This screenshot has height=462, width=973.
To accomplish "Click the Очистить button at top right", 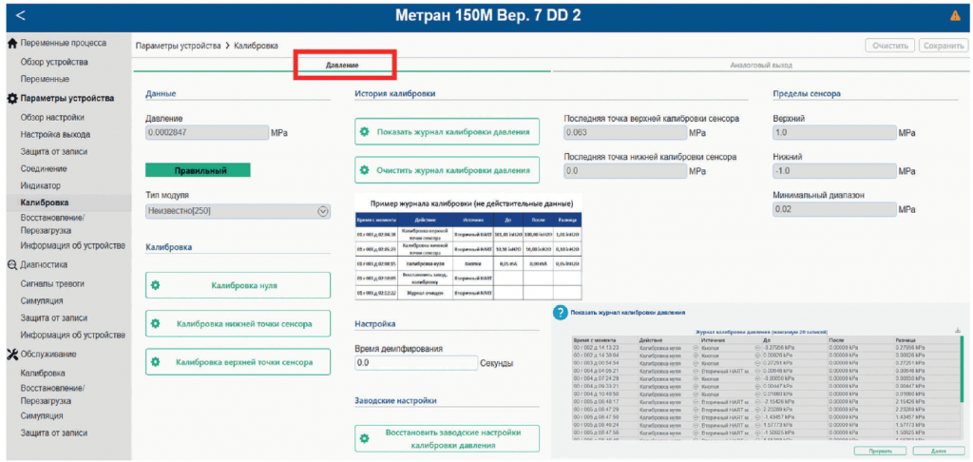I will coord(890,46).
